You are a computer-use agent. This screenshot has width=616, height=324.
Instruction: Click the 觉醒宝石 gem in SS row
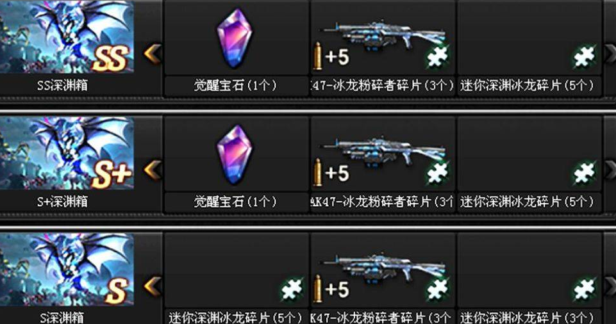click(x=235, y=38)
